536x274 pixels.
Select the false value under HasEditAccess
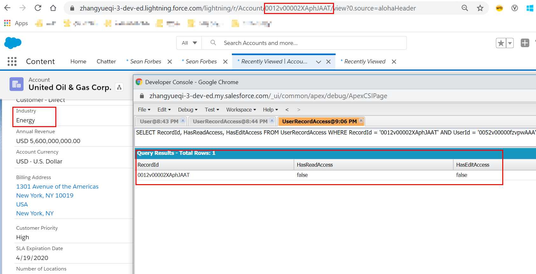[x=462, y=175]
